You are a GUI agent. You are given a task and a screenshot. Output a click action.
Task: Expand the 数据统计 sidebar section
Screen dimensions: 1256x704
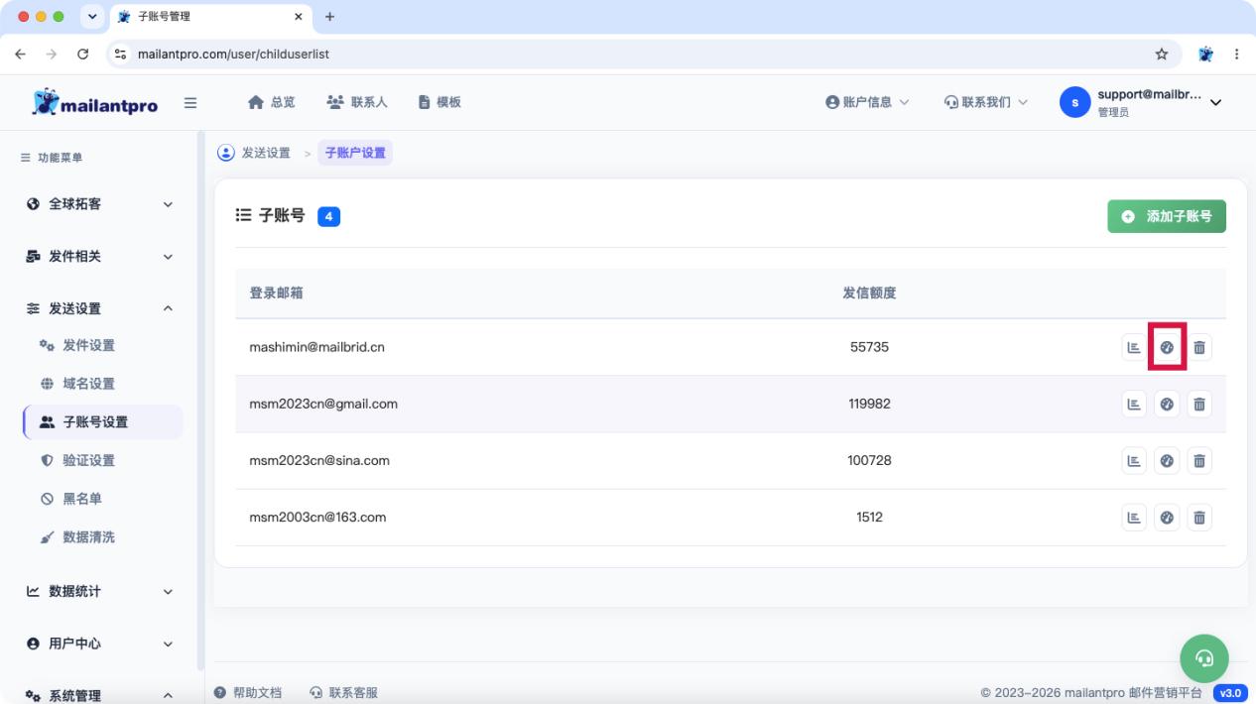(100, 591)
